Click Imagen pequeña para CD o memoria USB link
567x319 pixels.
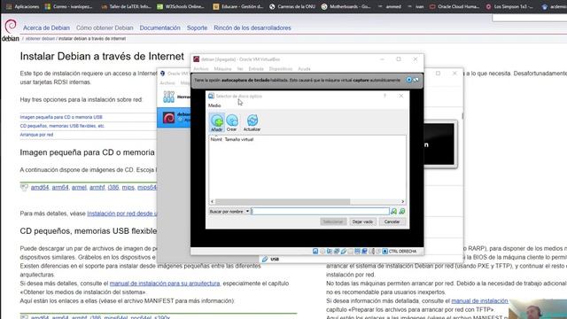[x=61, y=117]
